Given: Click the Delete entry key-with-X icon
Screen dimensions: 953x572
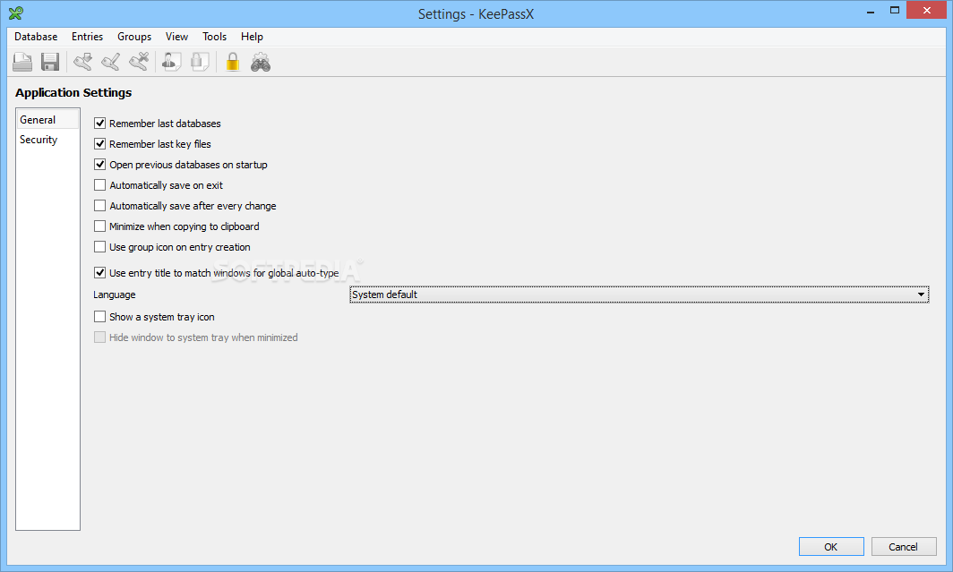Looking at the screenshot, I should pyautogui.click(x=139, y=62).
